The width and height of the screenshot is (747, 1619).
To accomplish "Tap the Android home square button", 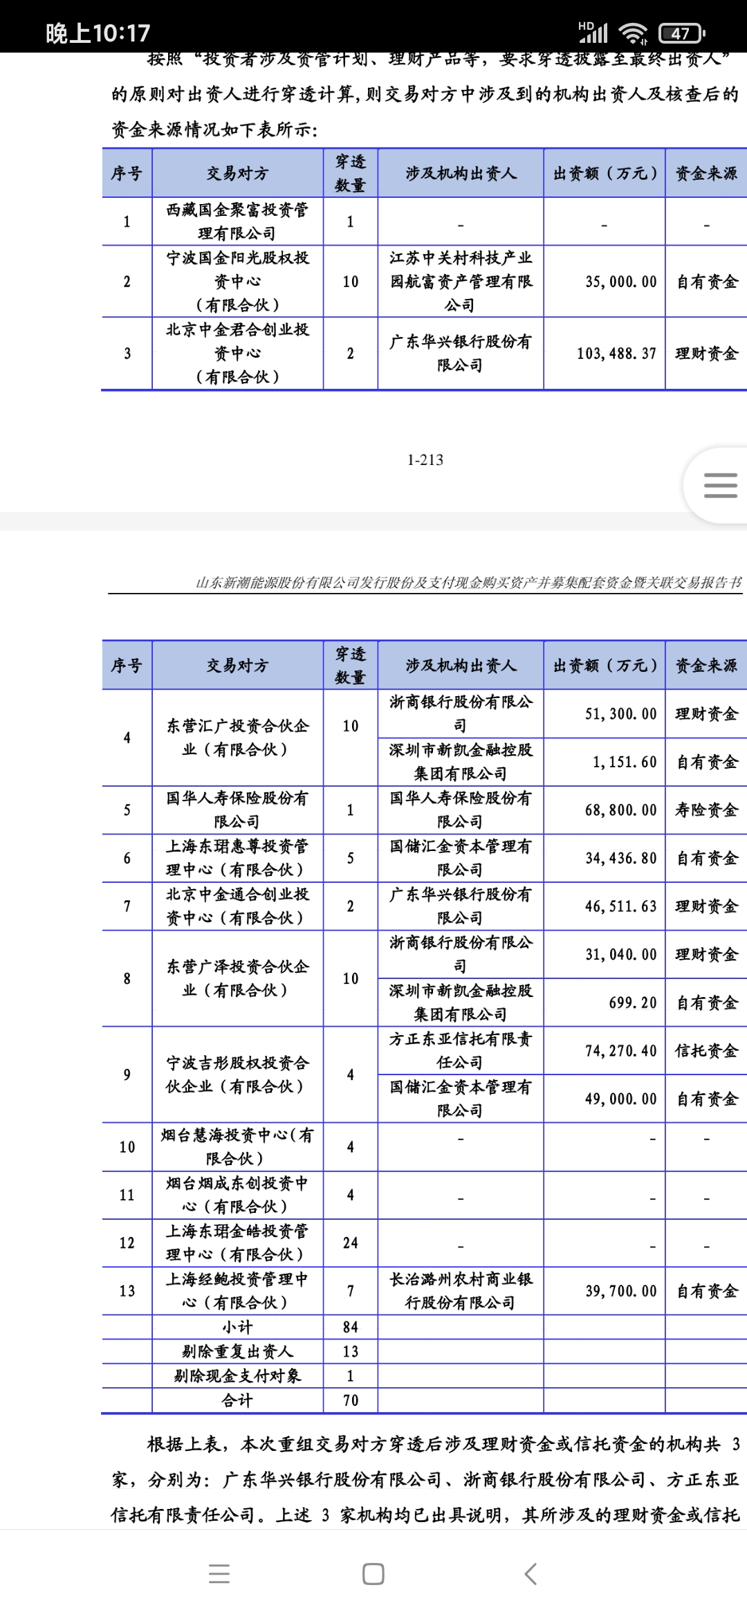I will point(373,1574).
